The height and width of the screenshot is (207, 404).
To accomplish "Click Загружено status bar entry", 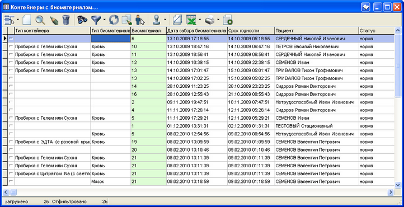I will point(27,201).
